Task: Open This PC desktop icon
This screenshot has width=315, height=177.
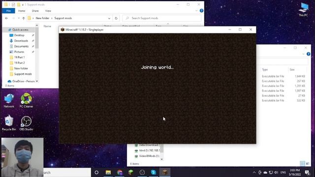Action: tap(303, 9)
